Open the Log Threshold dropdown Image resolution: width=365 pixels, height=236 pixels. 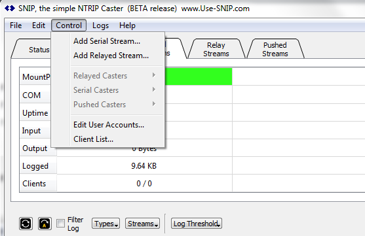click(196, 224)
